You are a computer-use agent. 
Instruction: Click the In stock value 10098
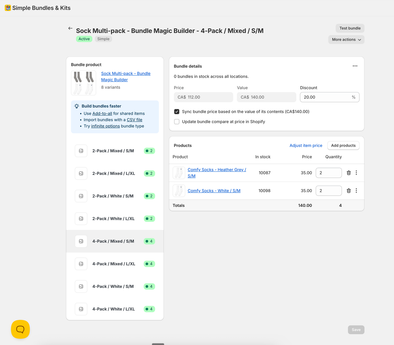264,191
